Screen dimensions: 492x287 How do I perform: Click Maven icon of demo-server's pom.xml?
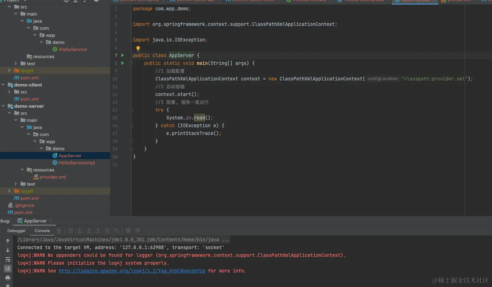click(17, 198)
